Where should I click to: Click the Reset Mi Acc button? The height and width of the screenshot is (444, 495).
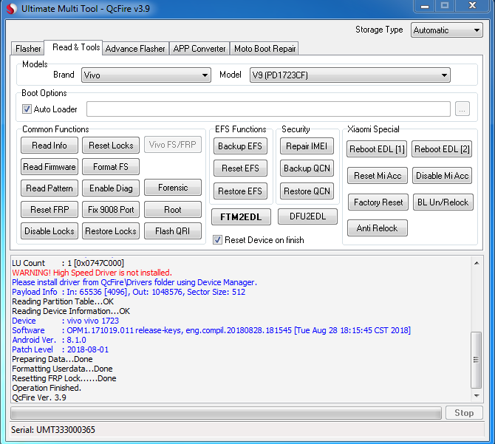pyautogui.click(x=378, y=175)
